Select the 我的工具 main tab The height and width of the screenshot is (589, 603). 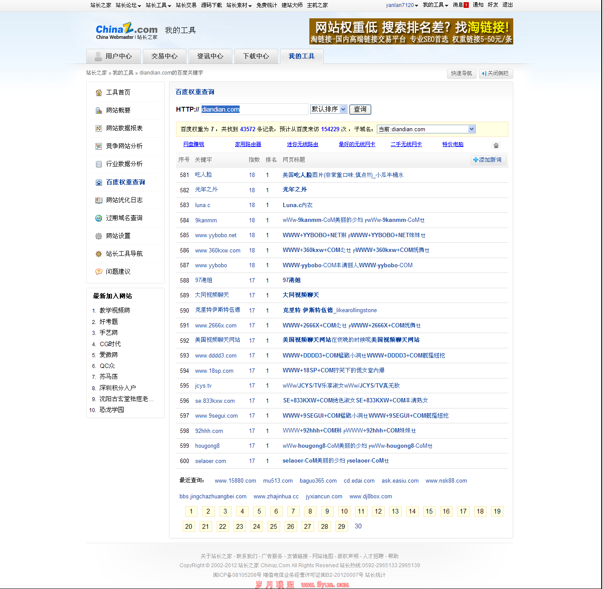coord(301,56)
